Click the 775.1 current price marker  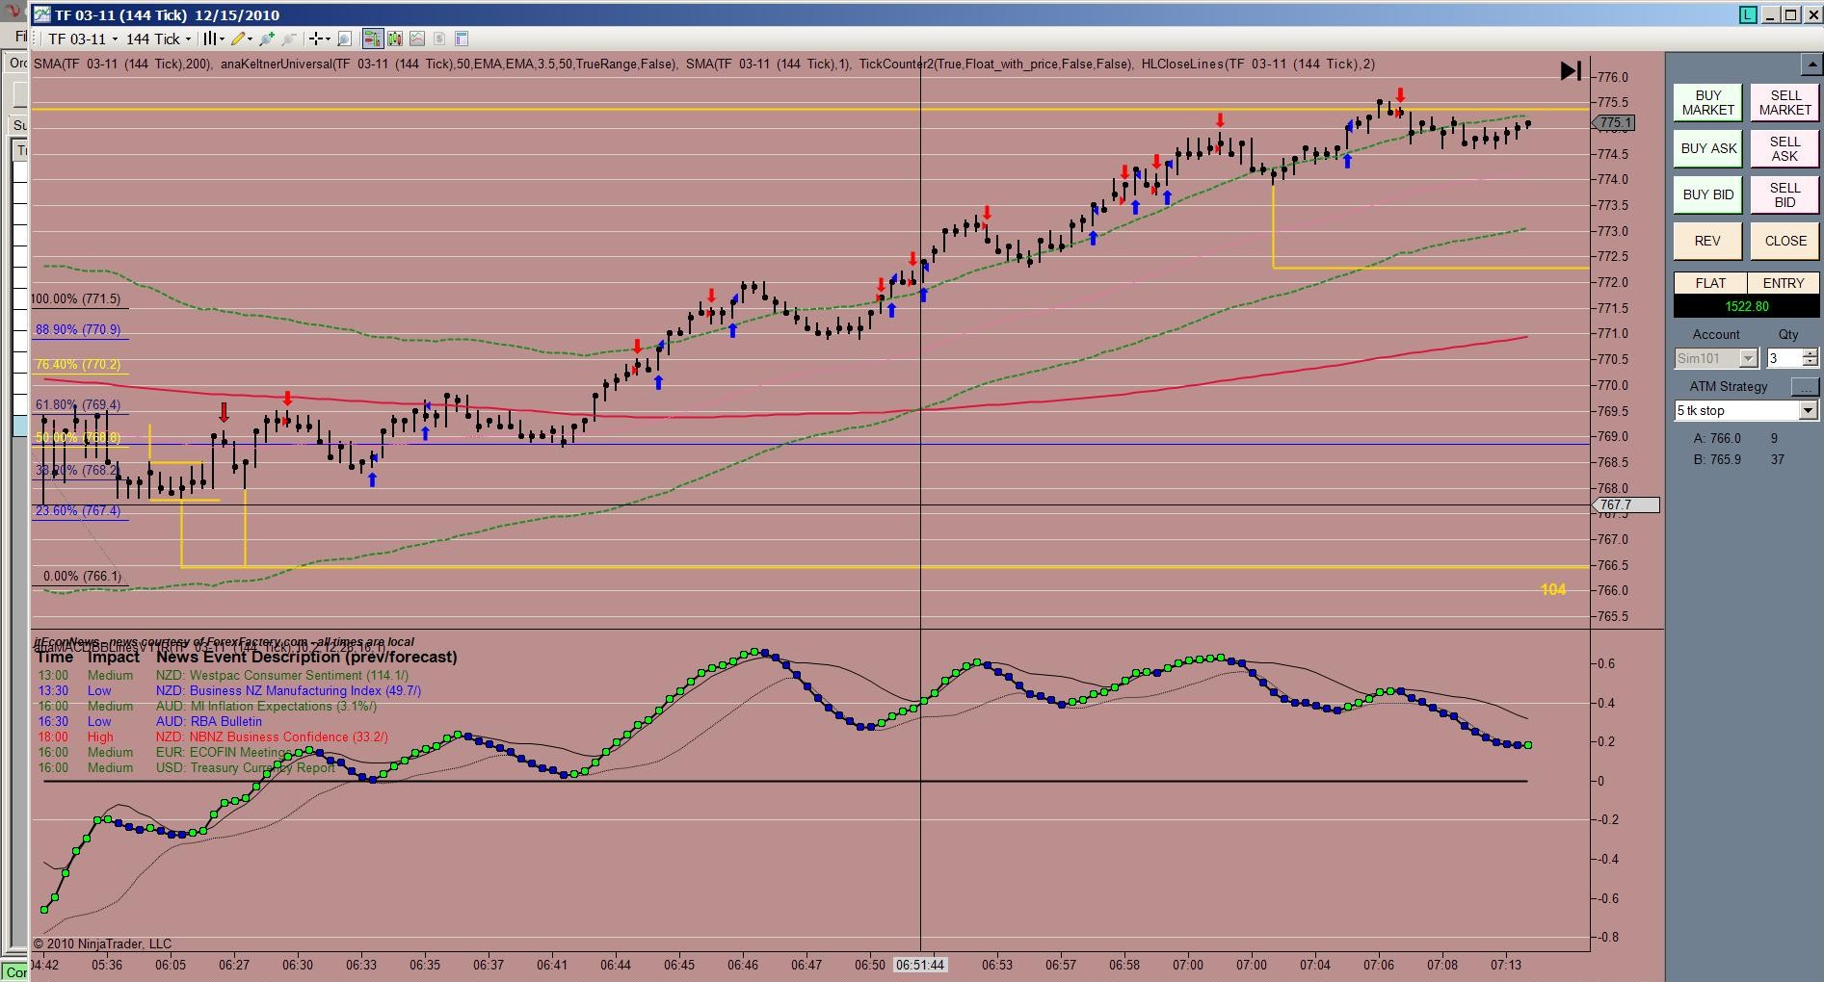(1615, 123)
